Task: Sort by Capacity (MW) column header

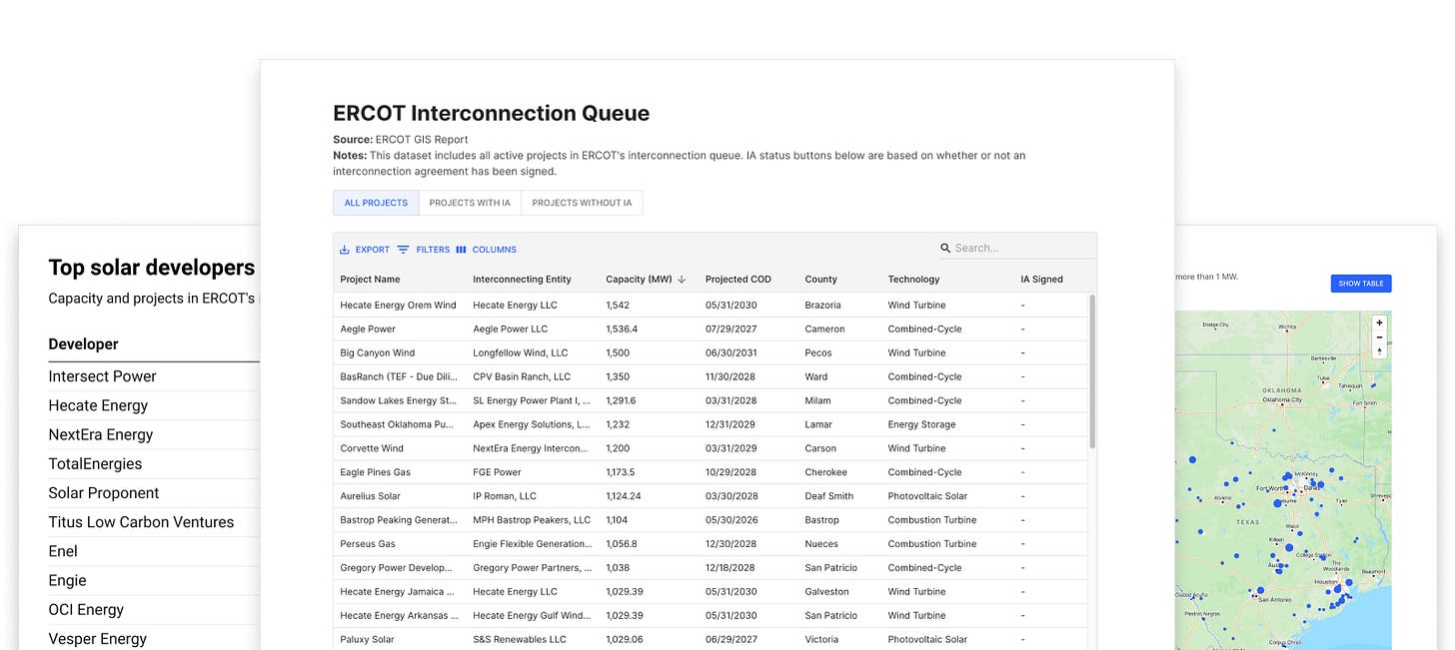Action: pos(639,280)
